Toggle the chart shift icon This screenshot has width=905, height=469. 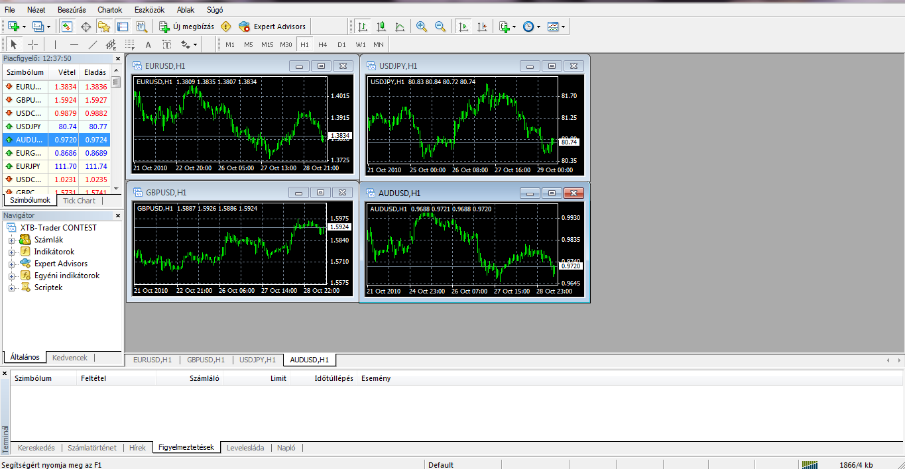pos(482,26)
